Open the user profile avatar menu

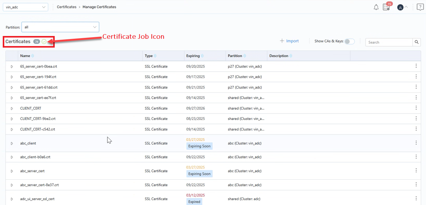pos(400,7)
